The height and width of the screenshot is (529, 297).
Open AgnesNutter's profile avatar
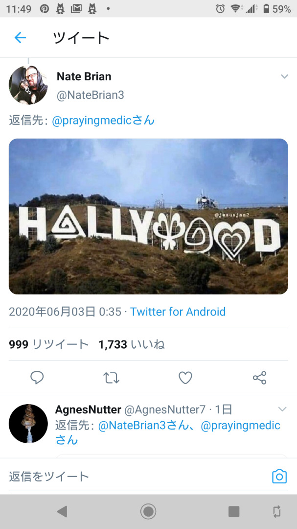(28, 424)
